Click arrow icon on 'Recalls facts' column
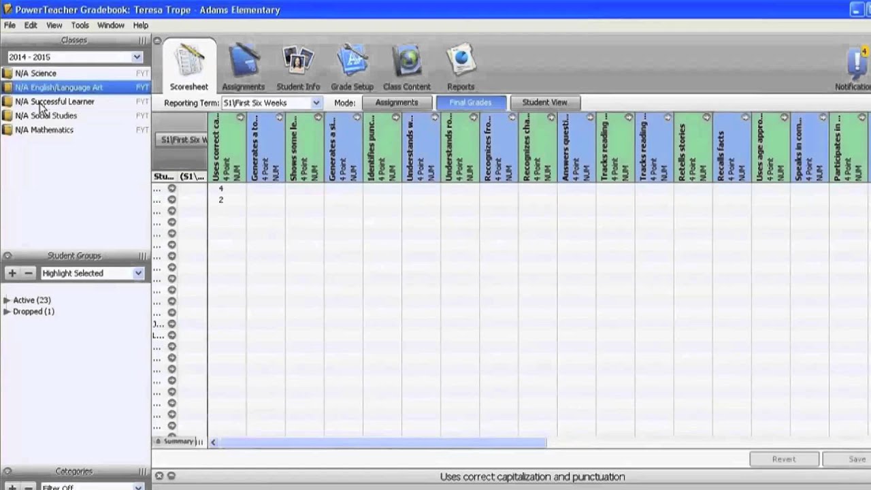871x490 pixels. coord(745,118)
